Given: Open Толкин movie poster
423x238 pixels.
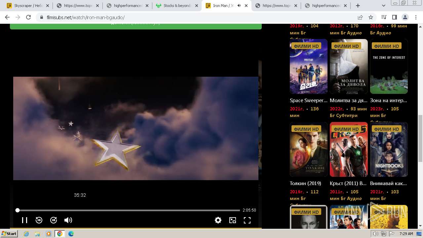Looking at the screenshot, I should [x=309, y=149].
